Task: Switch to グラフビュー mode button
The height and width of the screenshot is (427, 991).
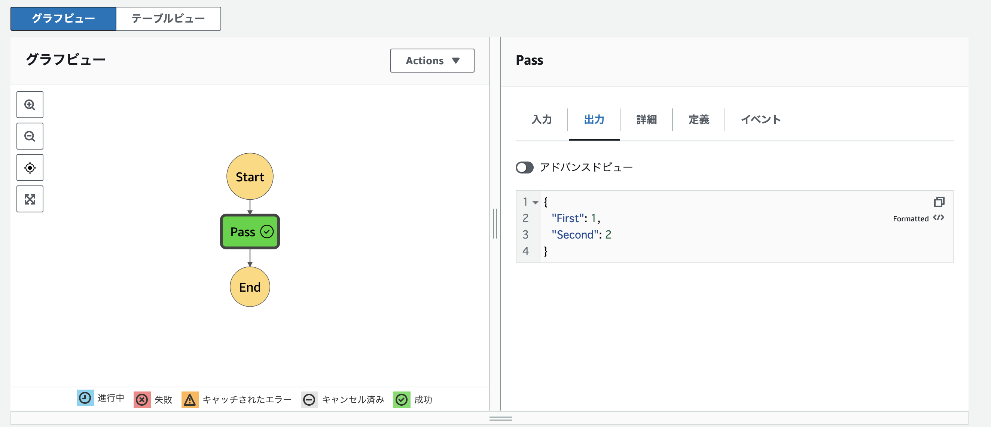Action: 63,18
